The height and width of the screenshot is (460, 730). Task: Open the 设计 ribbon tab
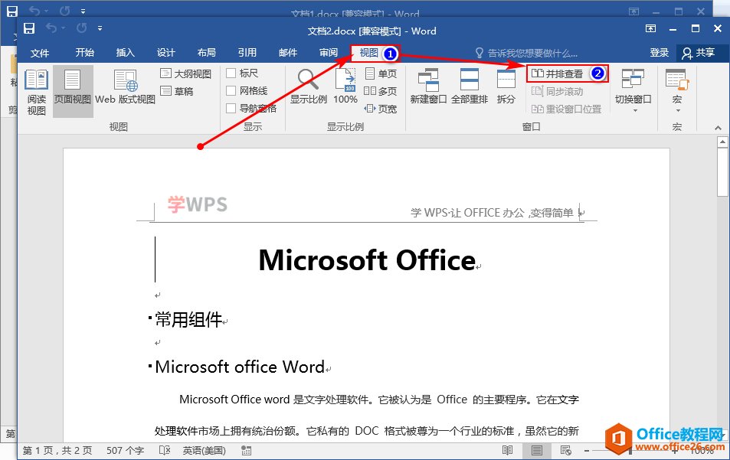165,53
